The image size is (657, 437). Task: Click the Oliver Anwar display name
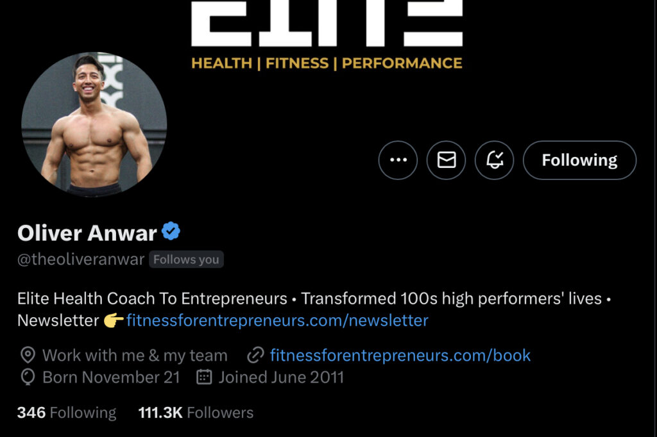click(x=87, y=233)
